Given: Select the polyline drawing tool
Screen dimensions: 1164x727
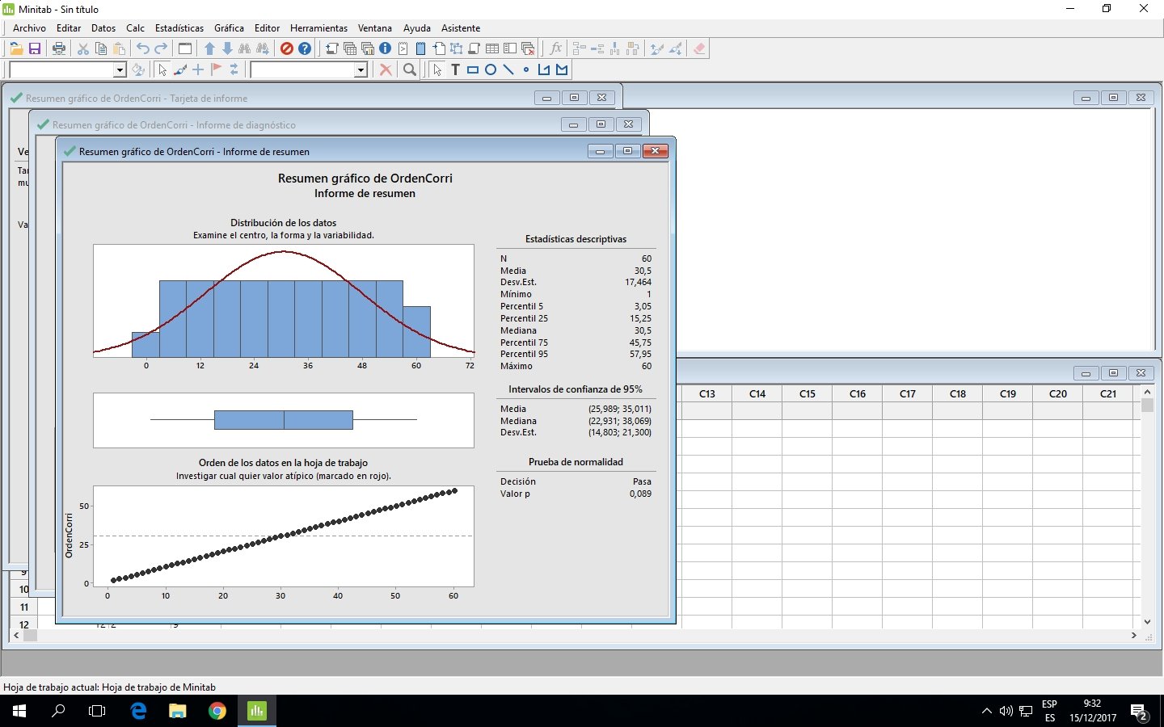Looking at the screenshot, I should (x=544, y=70).
